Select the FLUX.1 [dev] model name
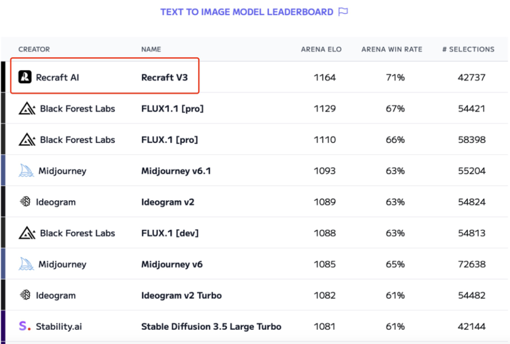This screenshot has height=344, width=510. point(170,233)
